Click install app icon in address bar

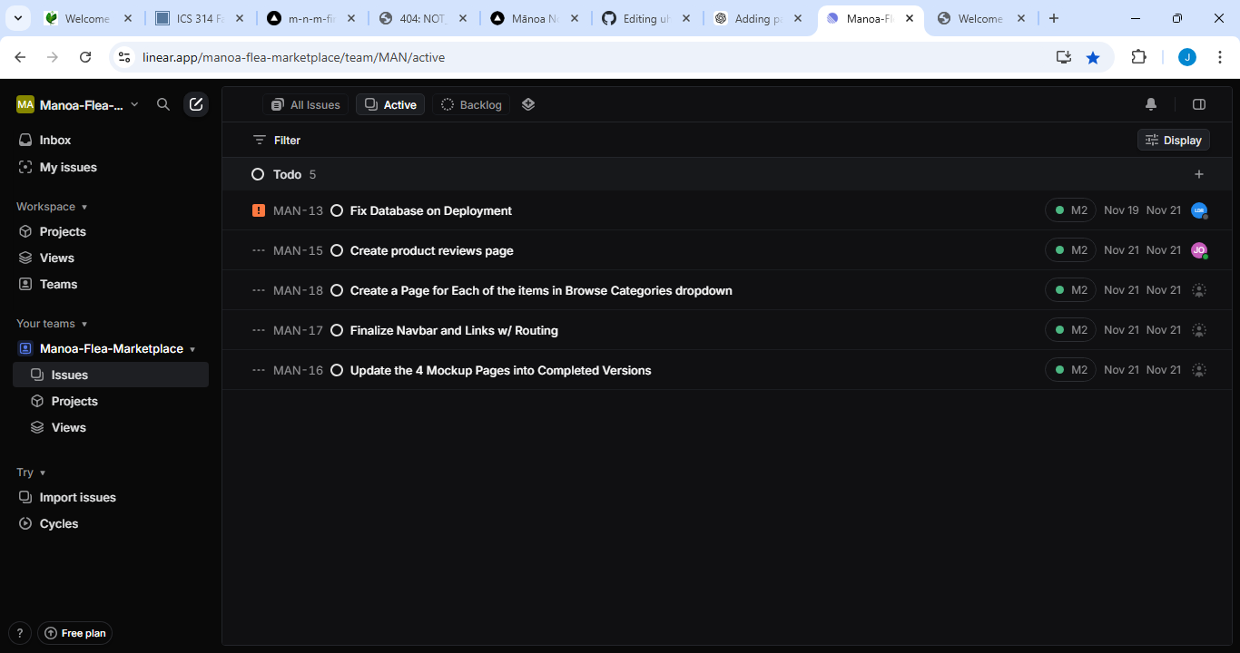pyautogui.click(x=1064, y=57)
